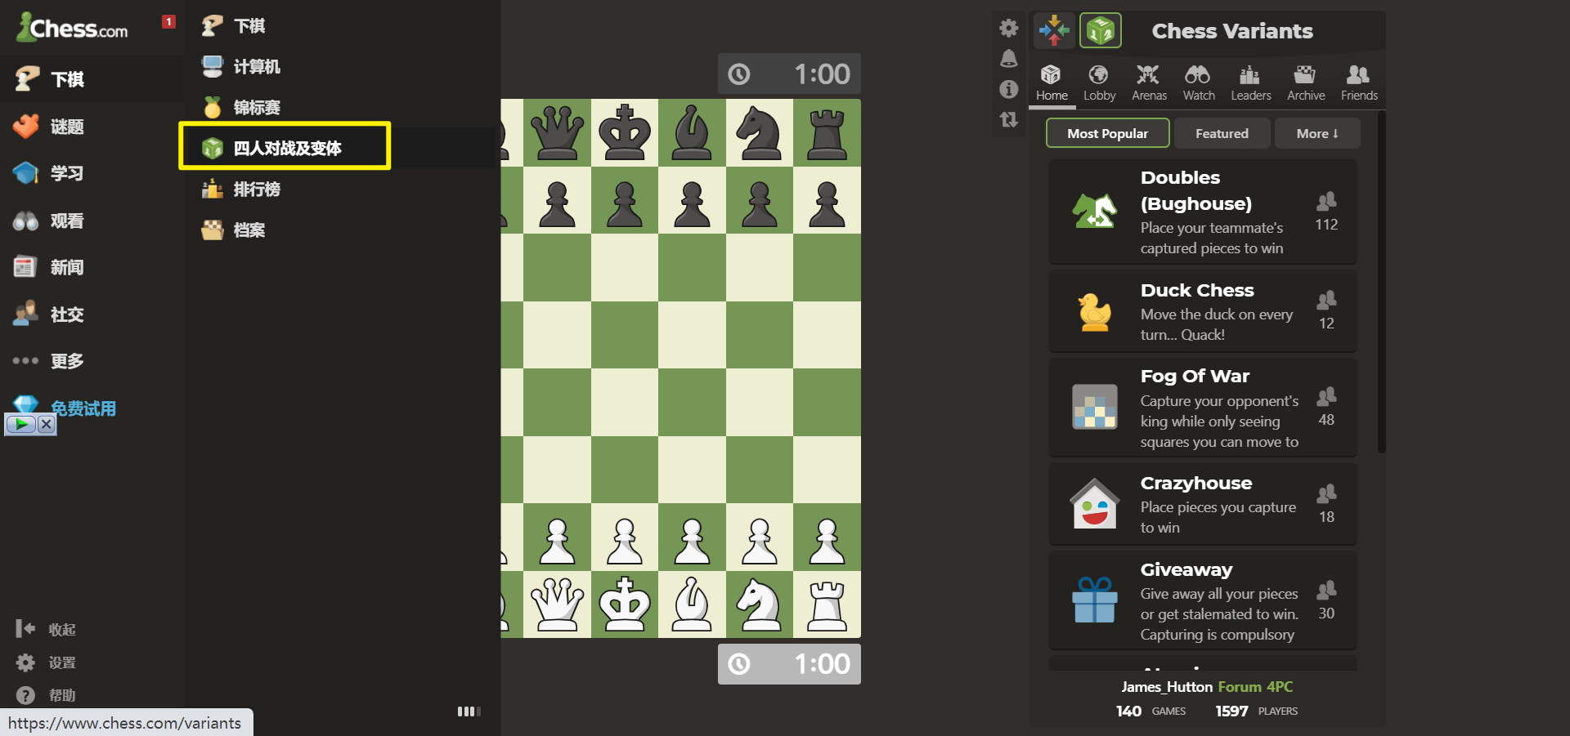Click the Fog Of War thumbnail

[x=1095, y=407]
